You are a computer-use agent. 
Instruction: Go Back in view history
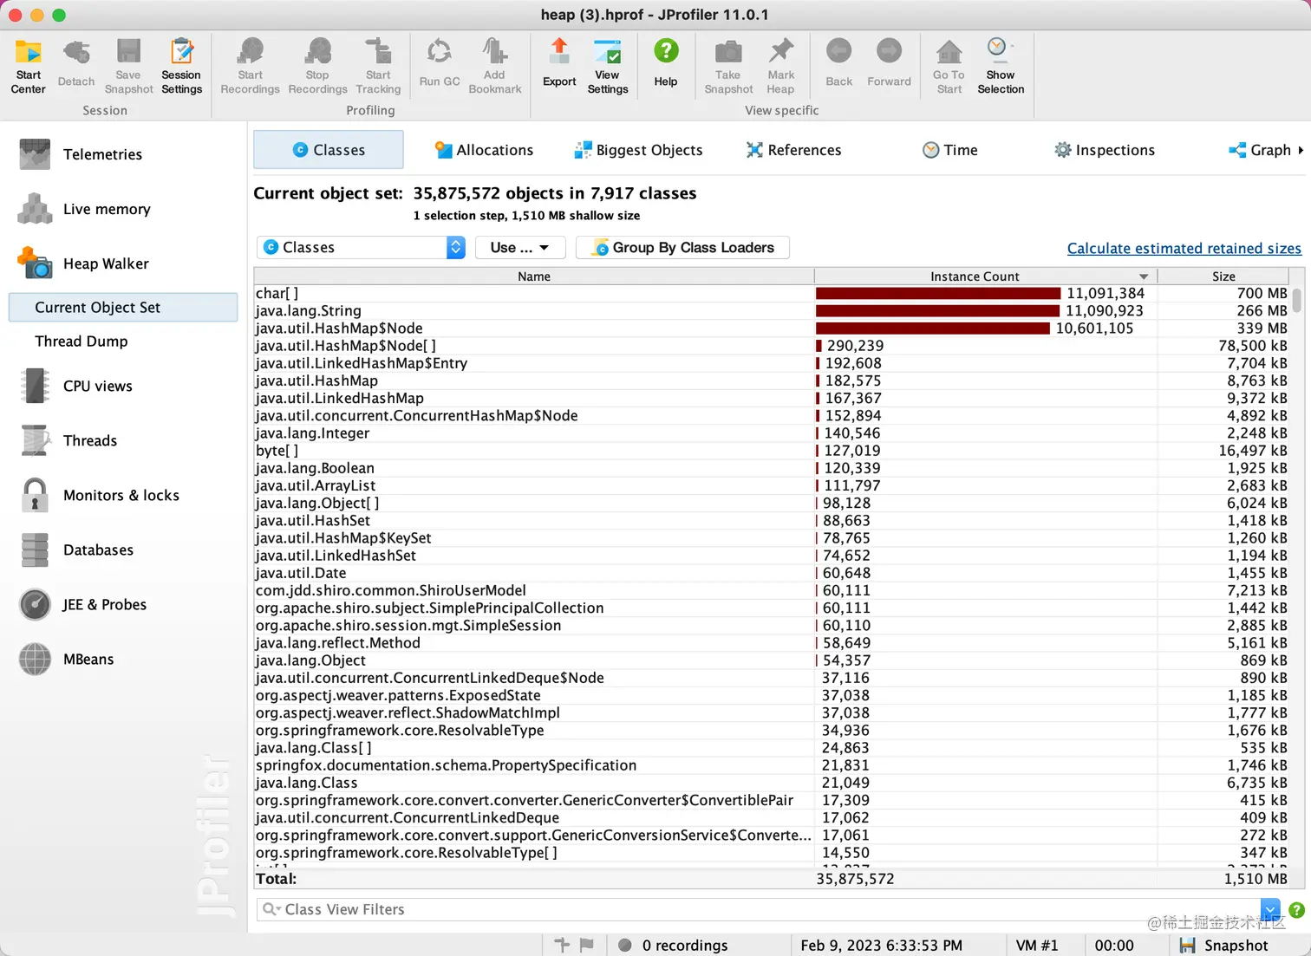838,63
